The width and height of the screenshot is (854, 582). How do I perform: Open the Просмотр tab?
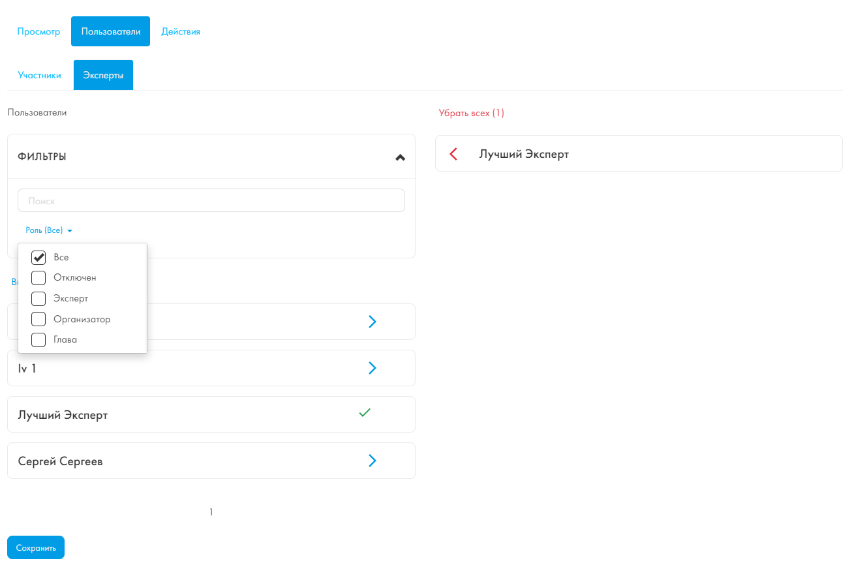38,31
